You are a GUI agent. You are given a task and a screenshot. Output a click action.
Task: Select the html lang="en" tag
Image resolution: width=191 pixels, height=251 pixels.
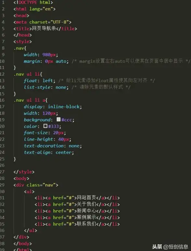(34, 9)
